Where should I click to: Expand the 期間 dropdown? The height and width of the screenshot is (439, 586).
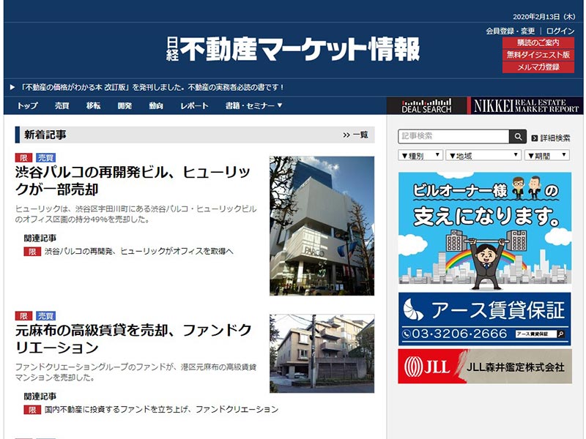pyautogui.click(x=547, y=155)
